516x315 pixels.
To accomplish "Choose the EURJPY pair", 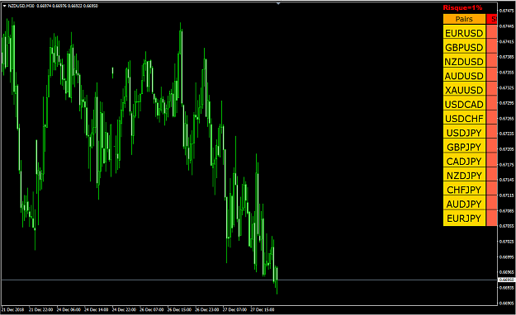I will [464, 218].
